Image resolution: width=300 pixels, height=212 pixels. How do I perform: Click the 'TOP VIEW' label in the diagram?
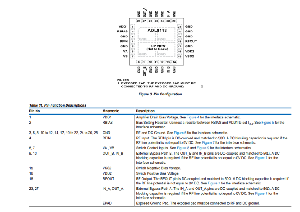point(157,46)
